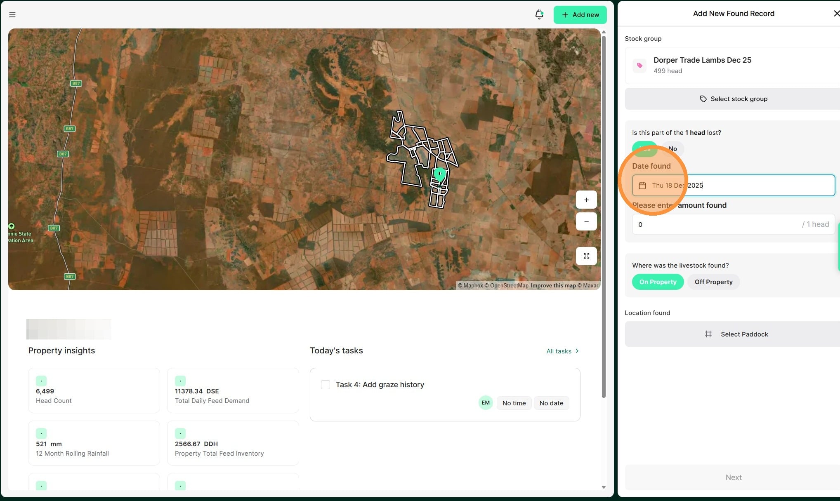This screenshot has height=501, width=840.
Task: Select No for head lost question
Action: [x=672, y=149]
